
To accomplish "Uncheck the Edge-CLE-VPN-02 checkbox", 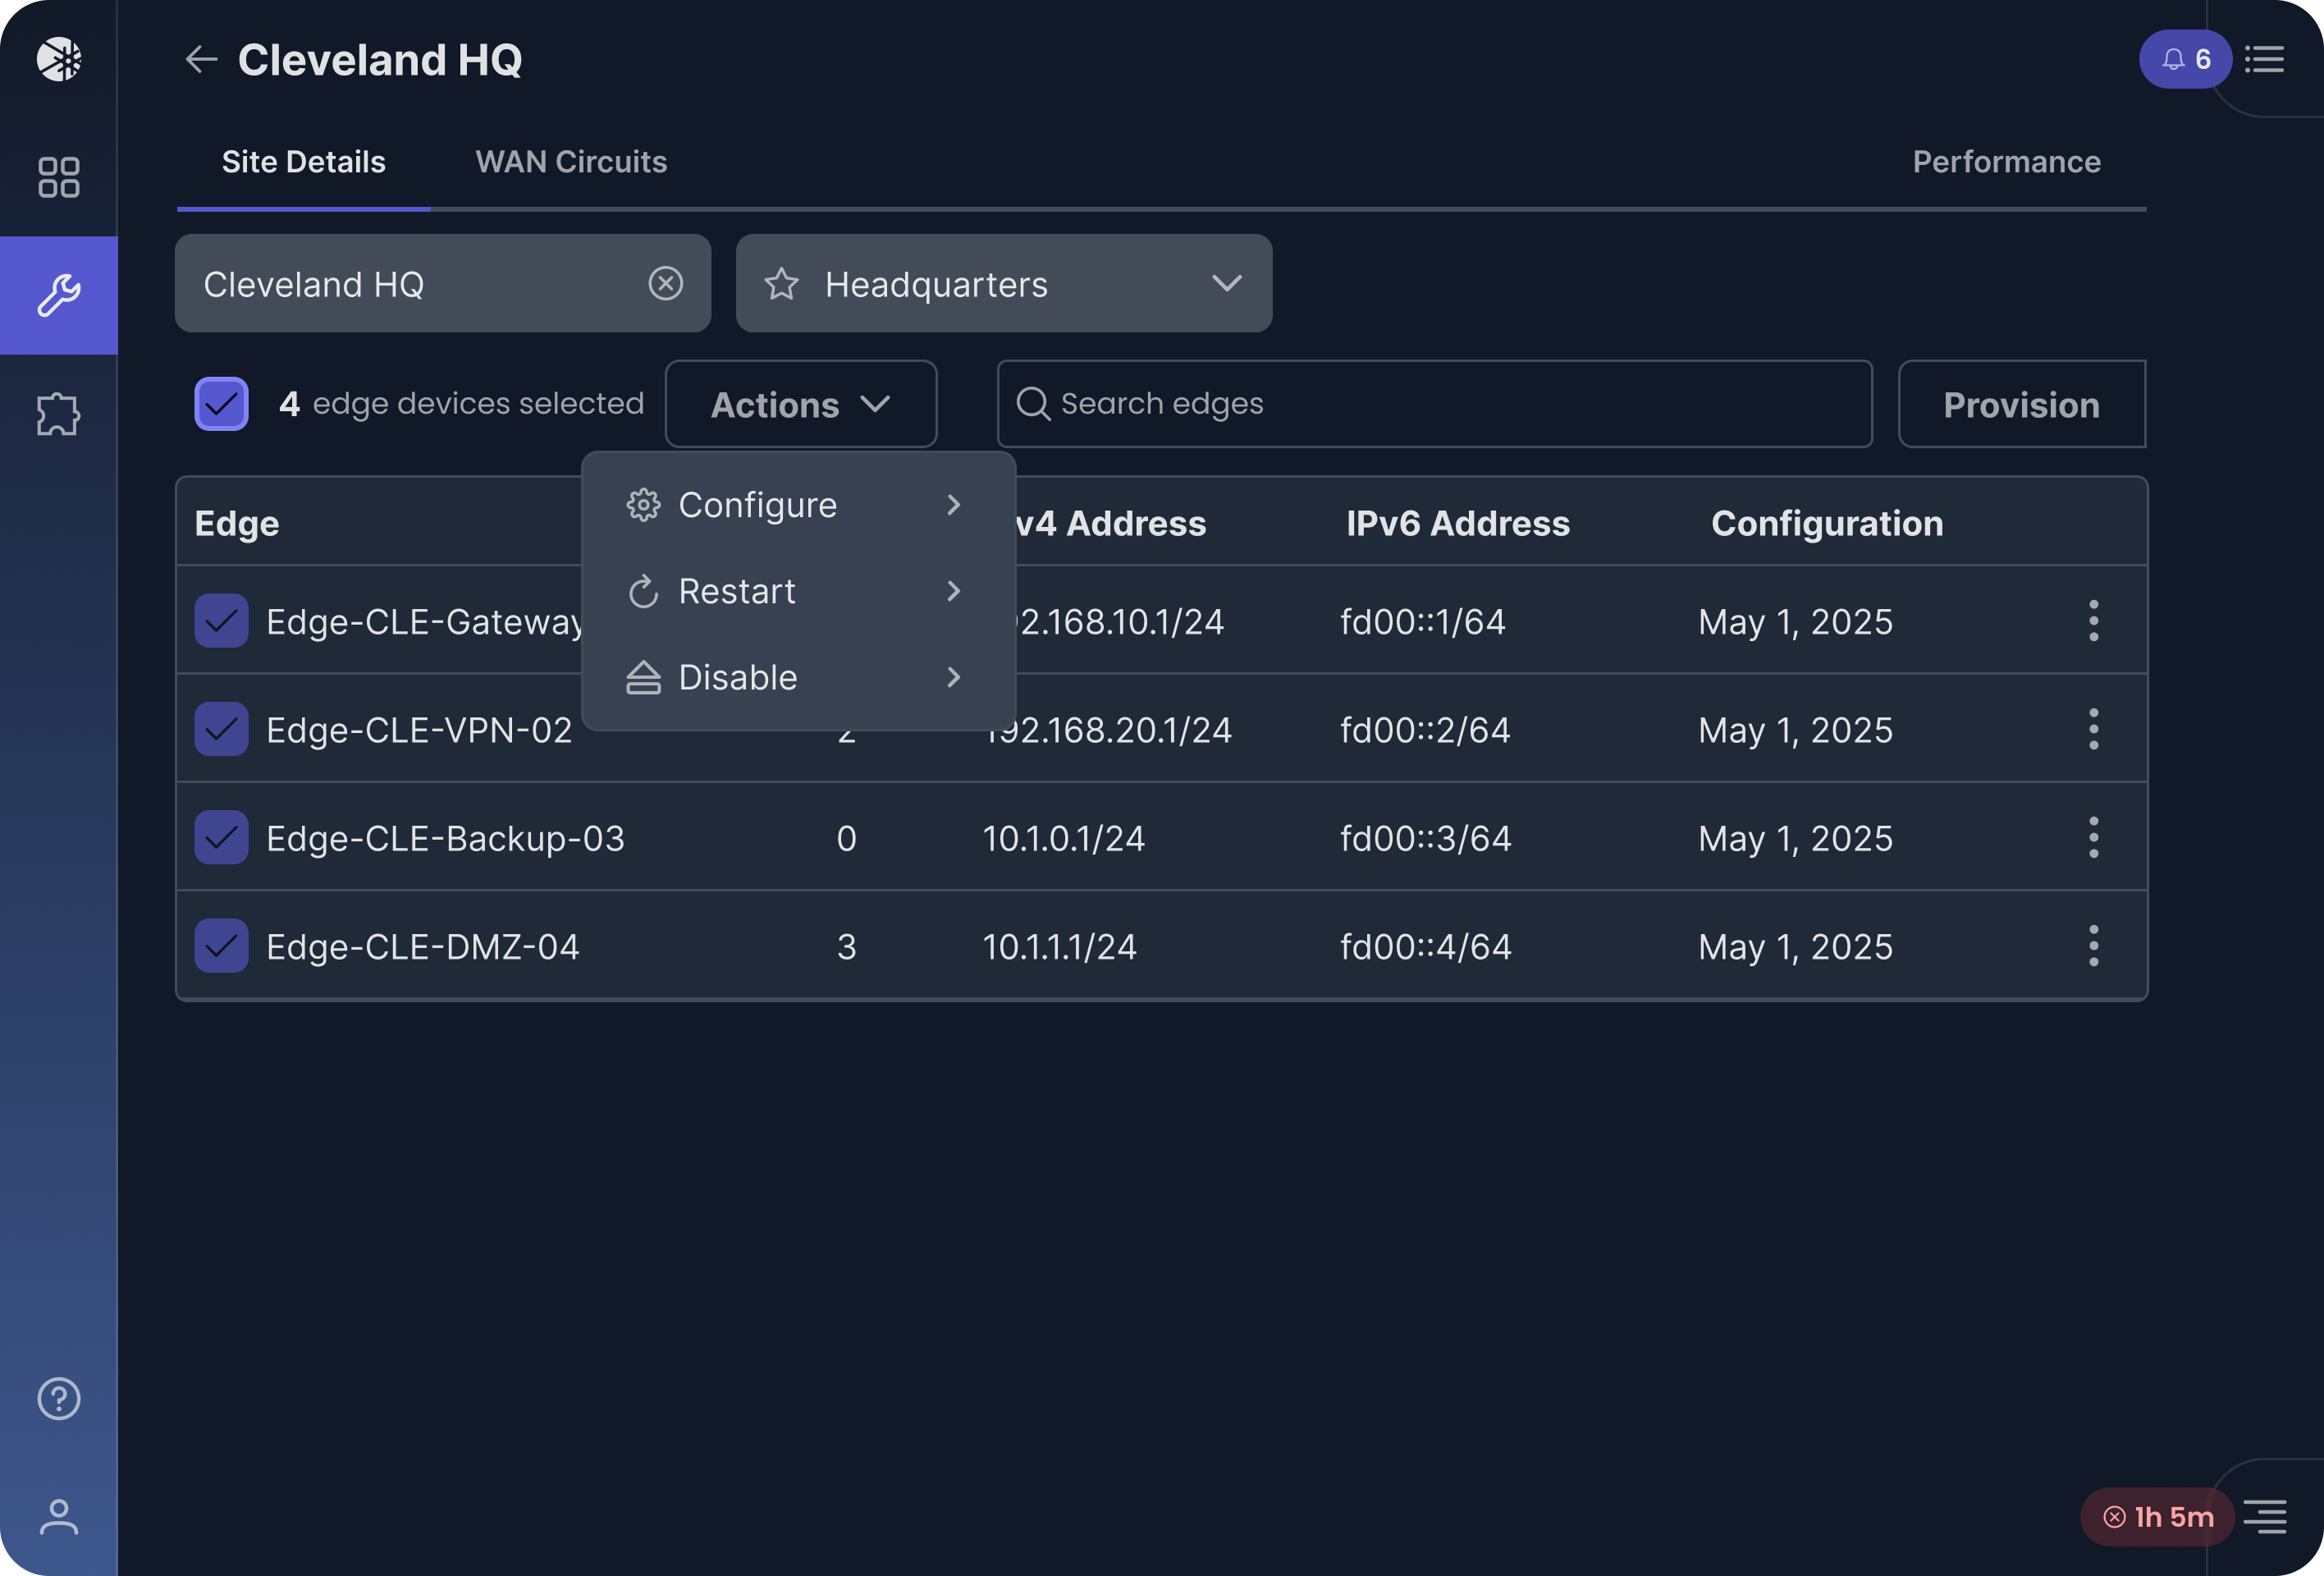I will click(221, 729).
